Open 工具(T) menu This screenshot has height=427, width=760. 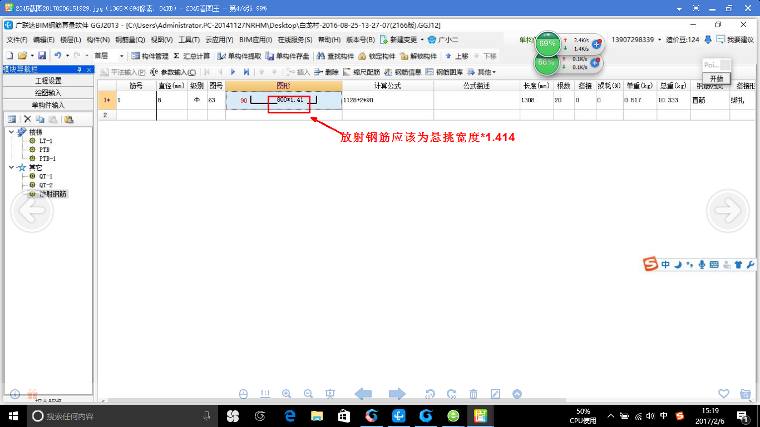[x=189, y=40]
